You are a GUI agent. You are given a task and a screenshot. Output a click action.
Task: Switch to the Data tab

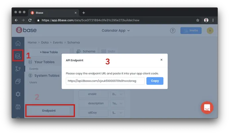[x=109, y=51]
